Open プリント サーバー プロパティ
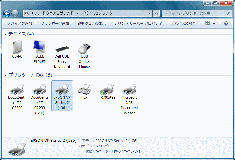 pyautogui.click(x=138, y=24)
